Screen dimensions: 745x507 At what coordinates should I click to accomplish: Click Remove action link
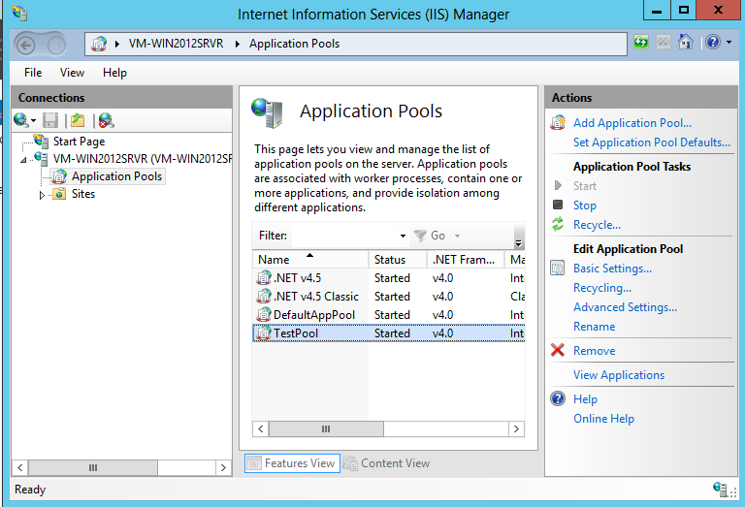point(594,351)
